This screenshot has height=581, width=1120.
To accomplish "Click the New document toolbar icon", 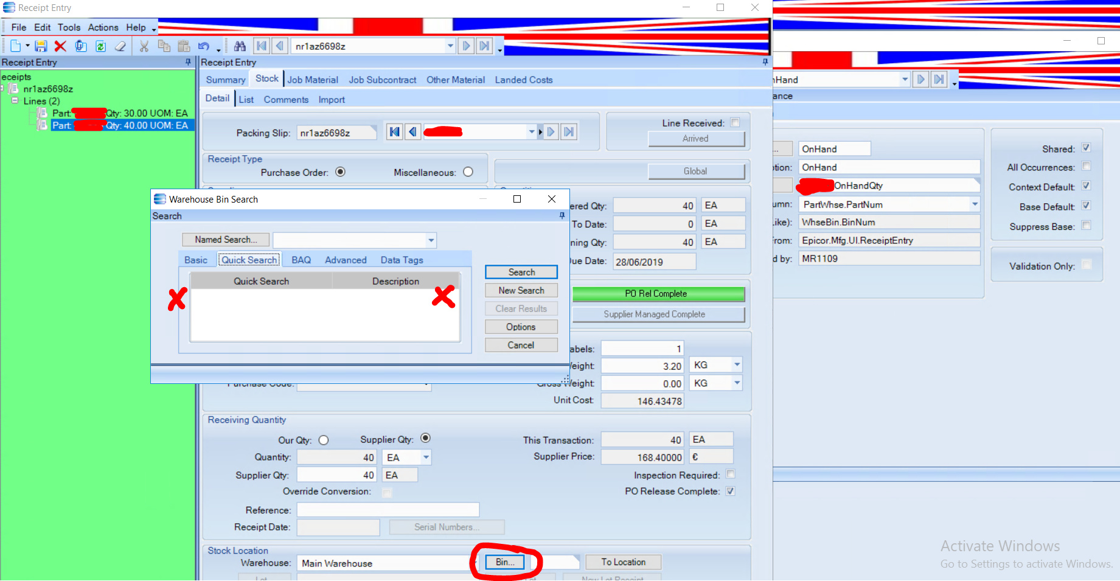I will (x=16, y=46).
